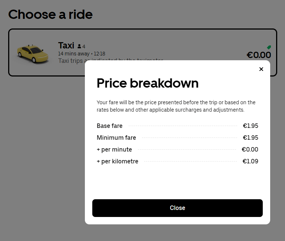Viewport: 285px width, 241px height.
Task: Click the taximeter description under Taxi
Action: click(71, 61)
